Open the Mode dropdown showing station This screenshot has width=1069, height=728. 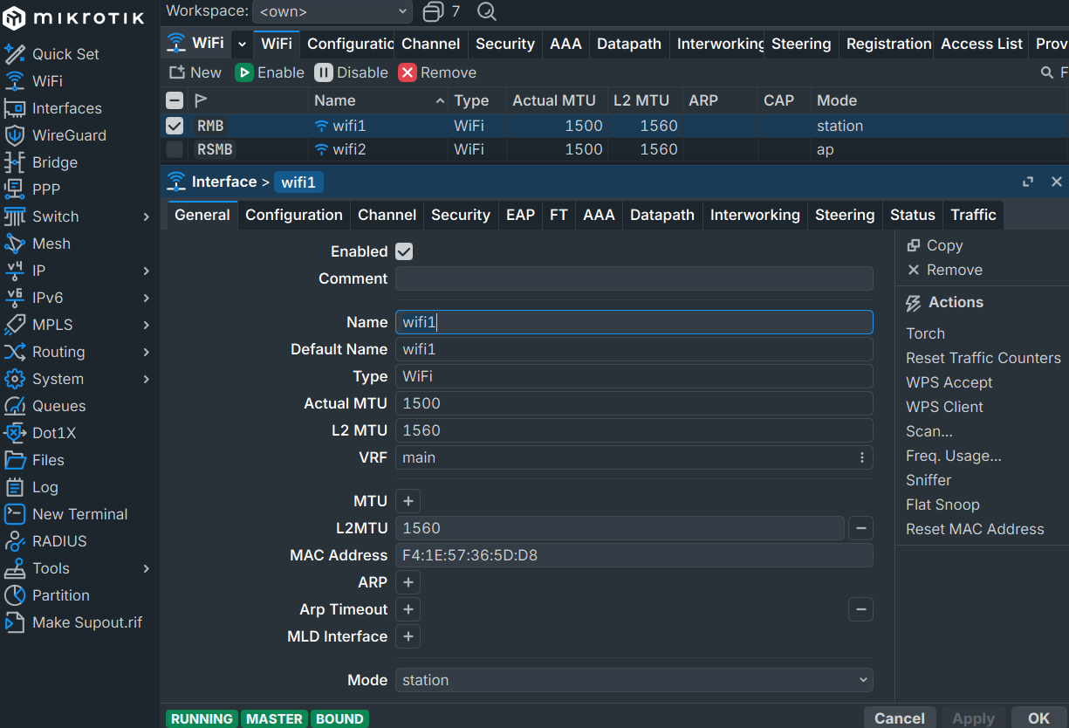634,680
